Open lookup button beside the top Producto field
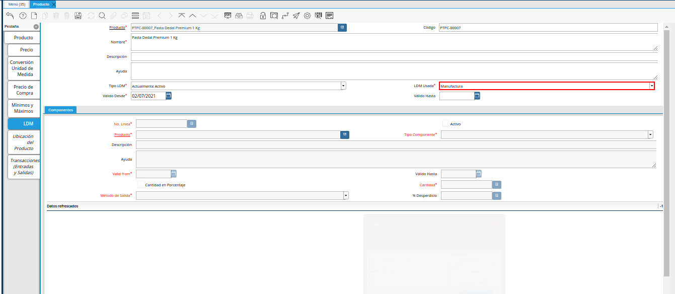This screenshot has width=675, height=294. point(343,28)
